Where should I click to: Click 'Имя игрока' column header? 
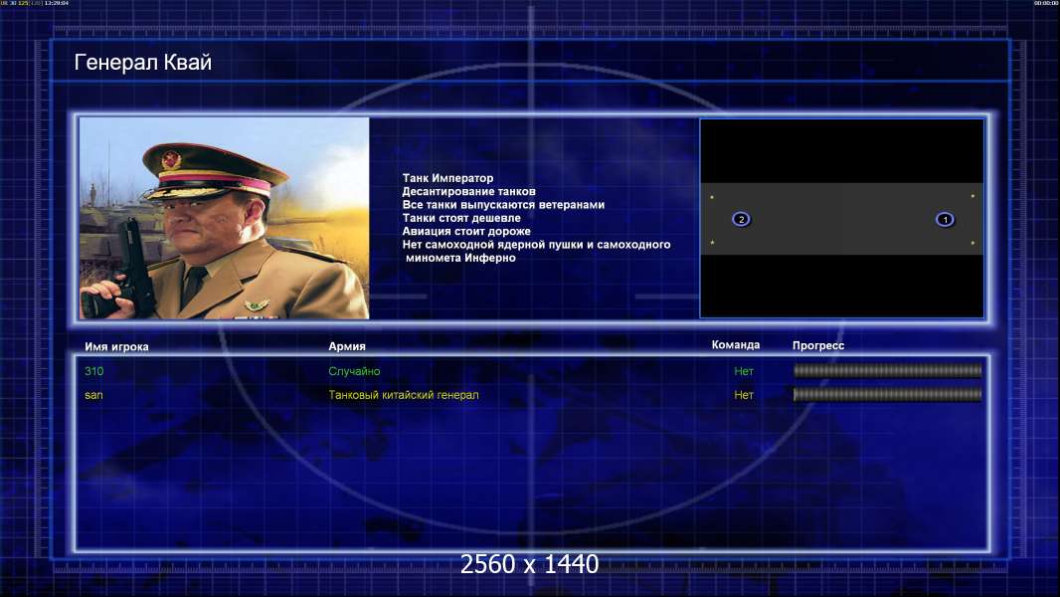pos(116,346)
